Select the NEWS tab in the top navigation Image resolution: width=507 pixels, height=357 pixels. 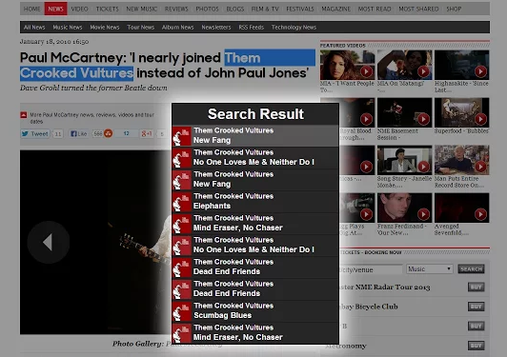tap(55, 9)
